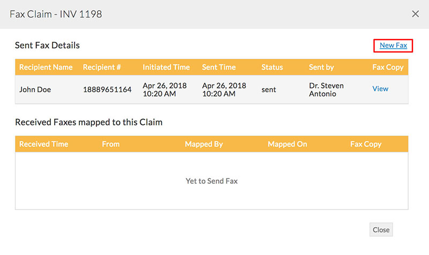Click the Sent by column header
This screenshot has width=429, height=255.
(x=322, y=67)
